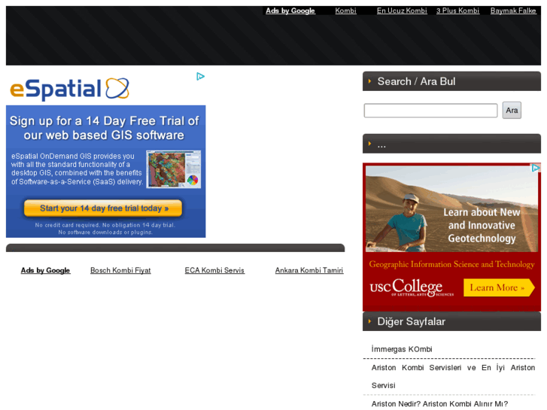The height and width of the screenshot is (410, 547).
Task: Click the 'Diğer Sayfalar' section header
Action: 451,321
